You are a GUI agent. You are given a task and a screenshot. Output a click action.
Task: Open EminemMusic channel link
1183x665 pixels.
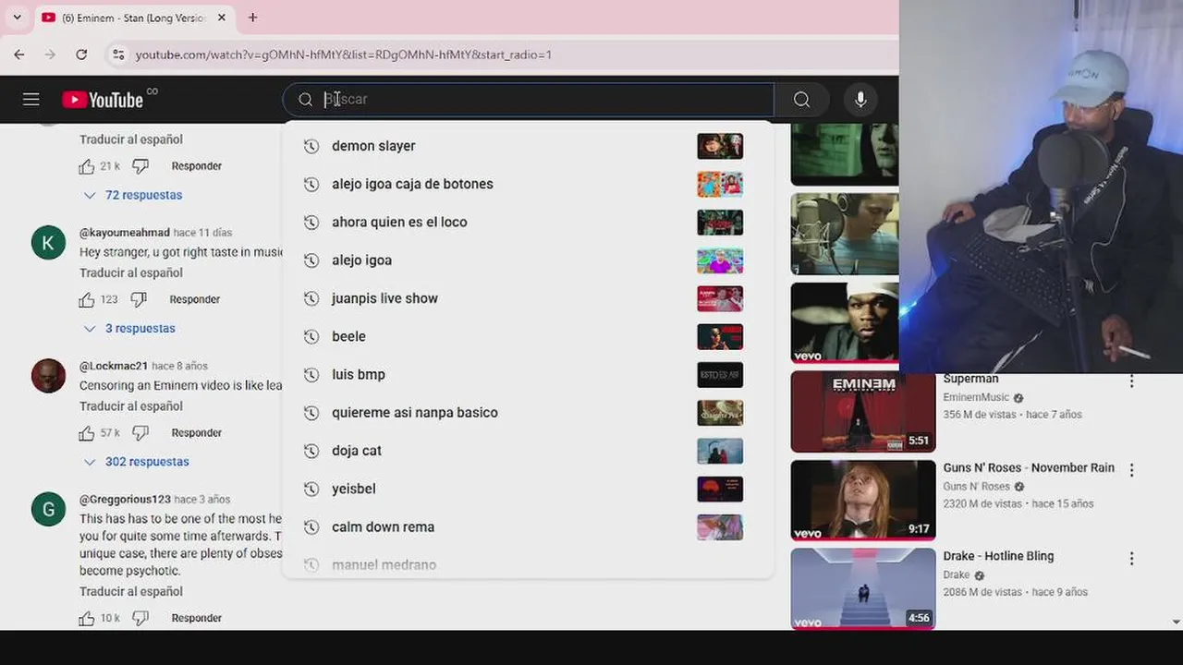(976, 398)
